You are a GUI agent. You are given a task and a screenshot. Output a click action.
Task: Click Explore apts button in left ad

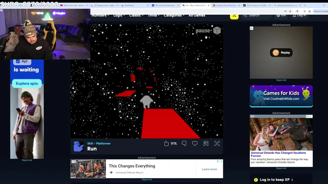coord(27,84)
